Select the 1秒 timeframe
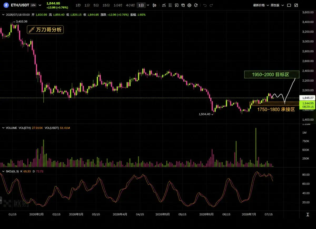The image size is (316, 229). click(78, 5)
